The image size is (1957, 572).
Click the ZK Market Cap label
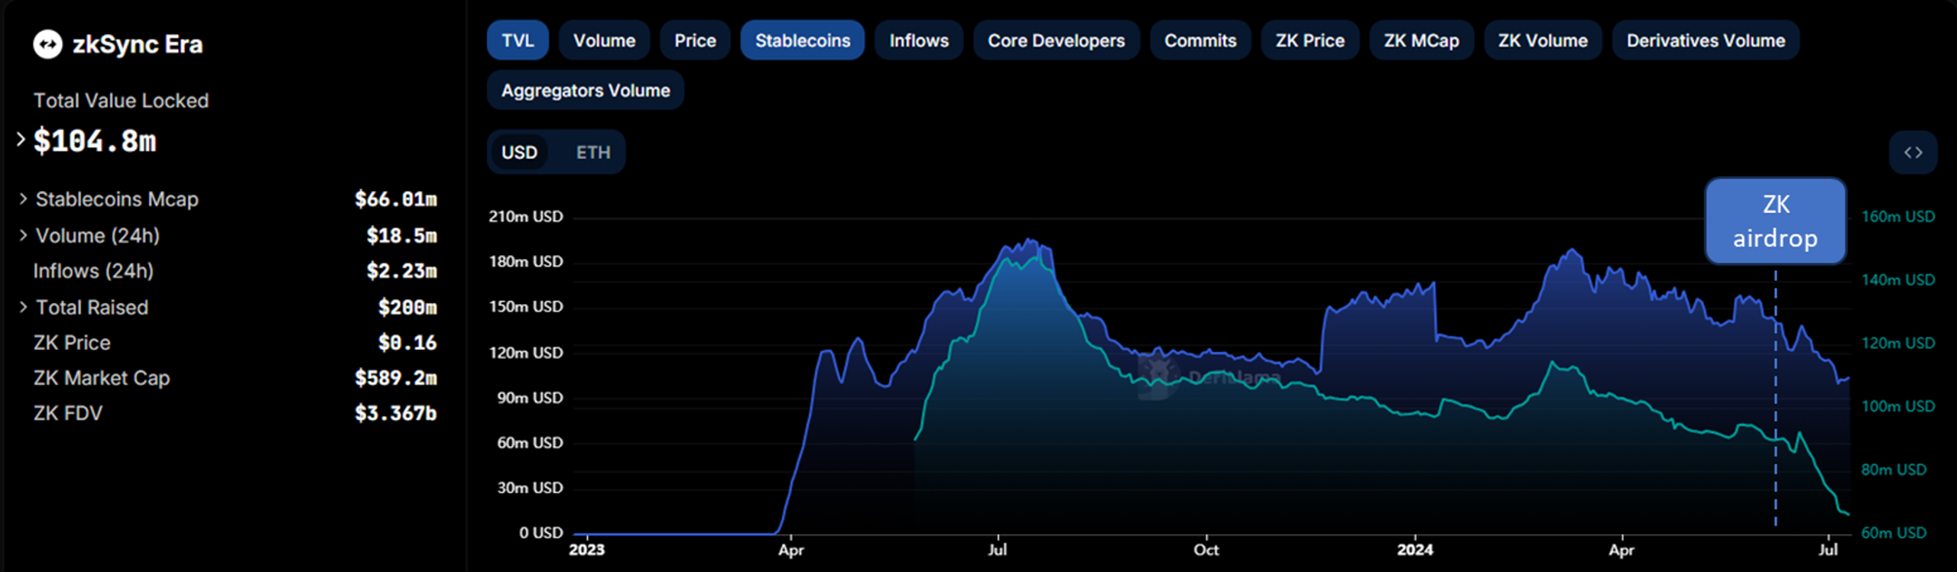coord(102,378)
